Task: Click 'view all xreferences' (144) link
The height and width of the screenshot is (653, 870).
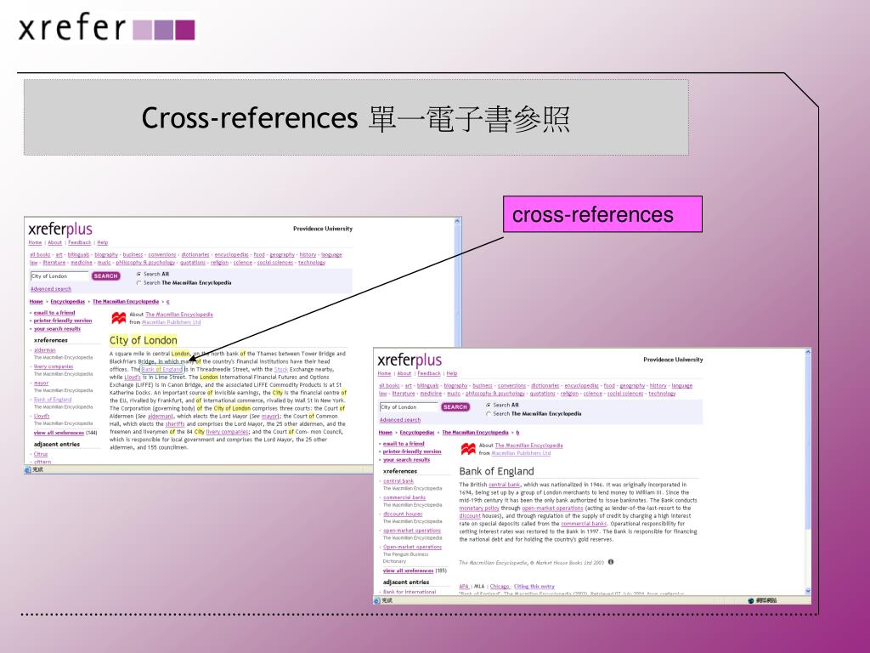Action: coord(59,433)
